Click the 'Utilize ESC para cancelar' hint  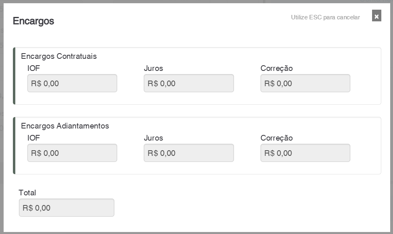(x=325, y=17)
